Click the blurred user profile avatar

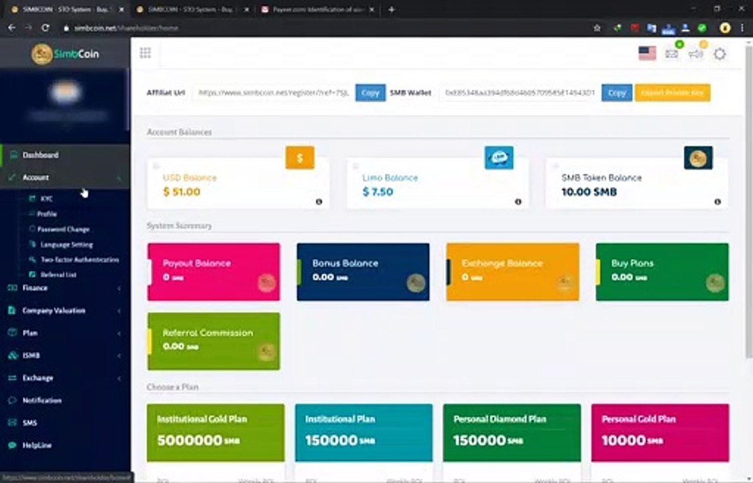[x=66, y=93]
